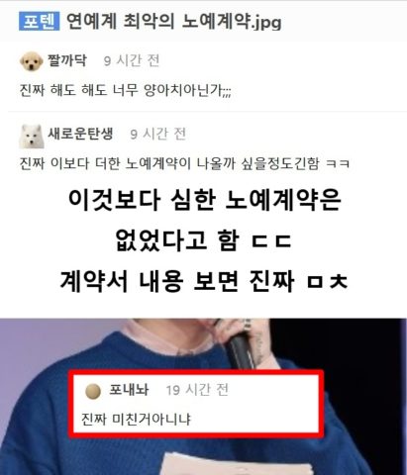Click the 9 시간 전 timestamp beside 짤까닥
This screenshot has height=475, width=407.
click(132, 60)
